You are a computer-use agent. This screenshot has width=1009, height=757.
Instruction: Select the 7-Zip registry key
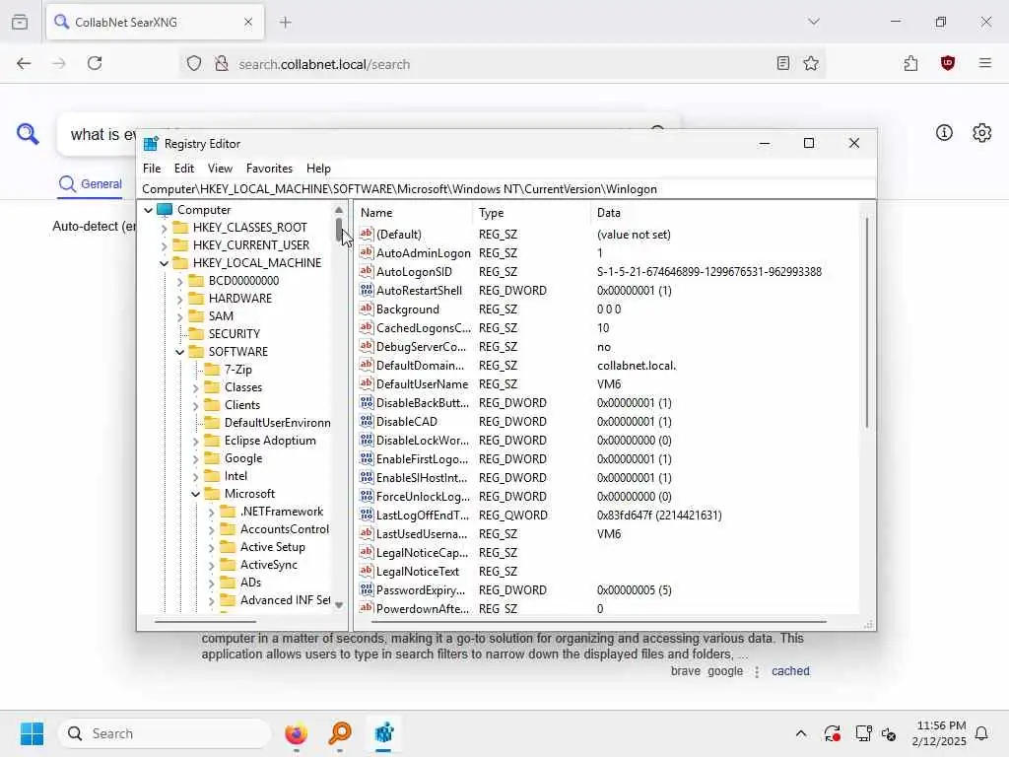click(x=238, y=370)
